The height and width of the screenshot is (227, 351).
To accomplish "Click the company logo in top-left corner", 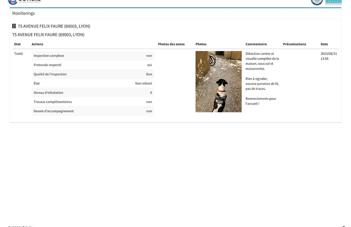I will click(x=24, y=2).
